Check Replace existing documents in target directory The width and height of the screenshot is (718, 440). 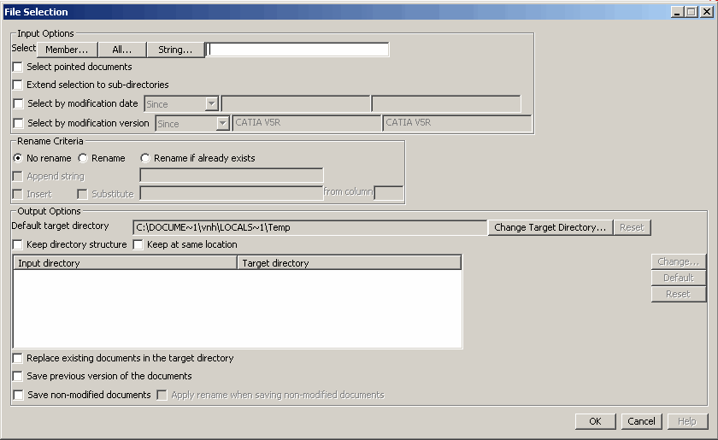click(x=18, y=359)
